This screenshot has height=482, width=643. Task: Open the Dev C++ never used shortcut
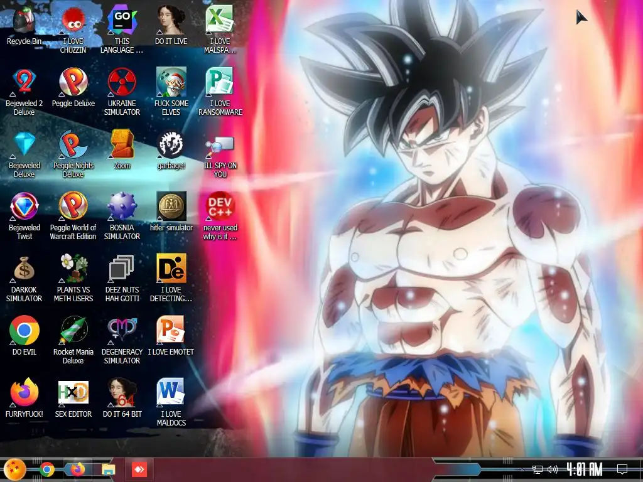(220, 206)
